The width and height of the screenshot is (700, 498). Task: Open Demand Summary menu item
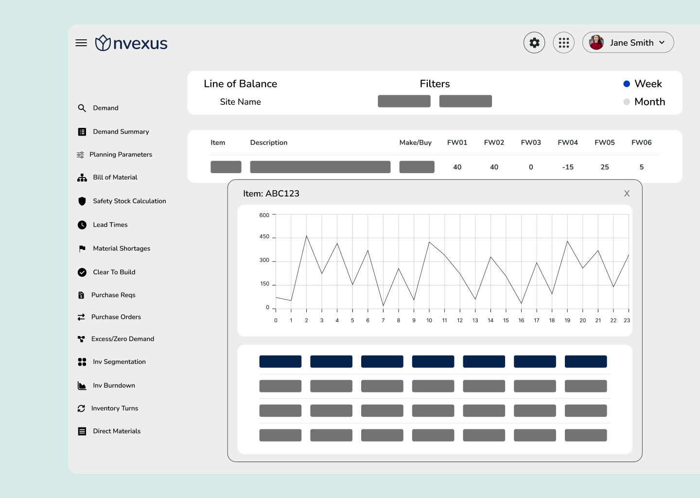(x=121, y=132)
